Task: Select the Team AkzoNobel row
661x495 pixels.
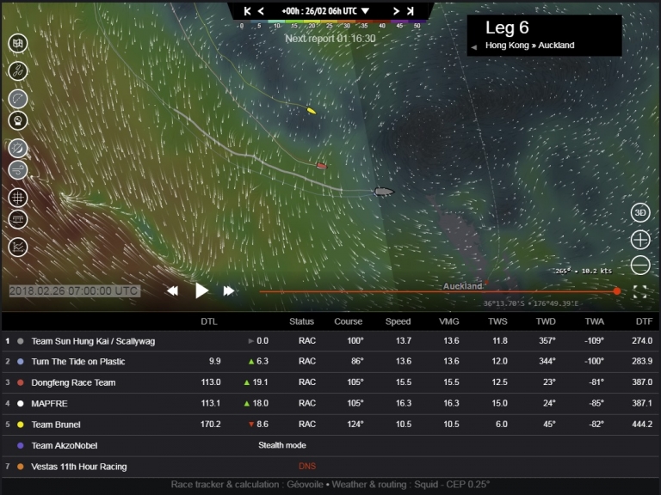Action: click(x=330, y=445)
